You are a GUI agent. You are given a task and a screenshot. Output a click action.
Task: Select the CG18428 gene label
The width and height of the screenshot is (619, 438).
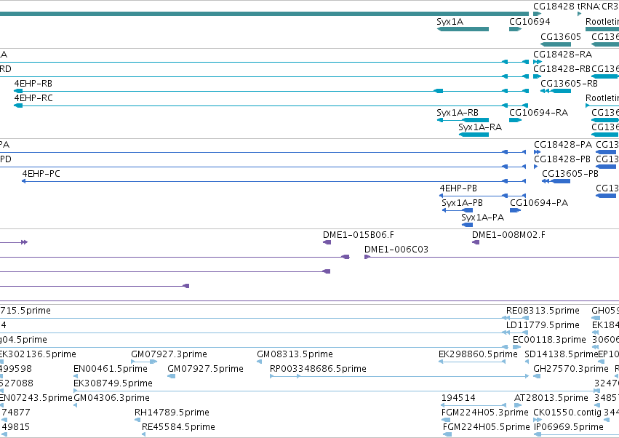(x=554, y=7)
